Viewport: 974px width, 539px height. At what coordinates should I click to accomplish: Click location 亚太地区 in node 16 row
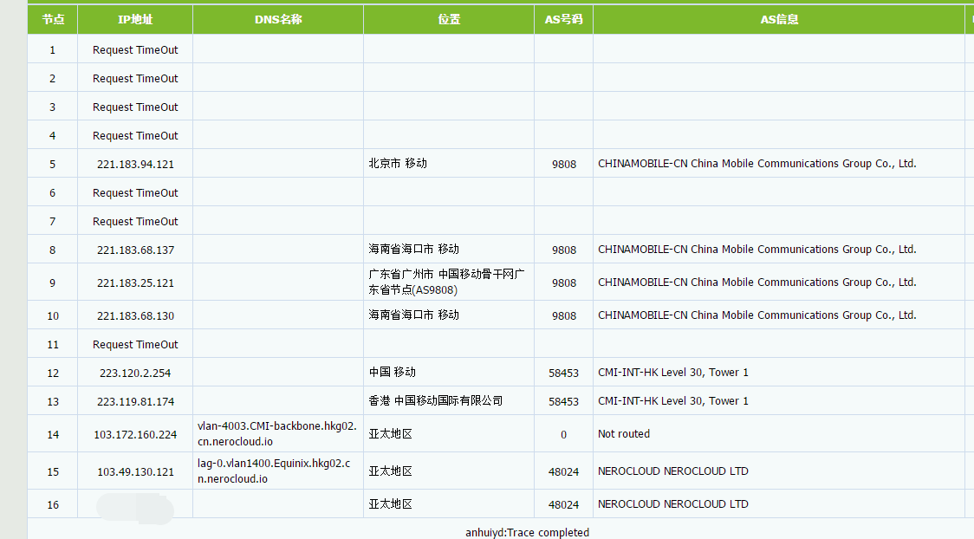tap(390, 503)
